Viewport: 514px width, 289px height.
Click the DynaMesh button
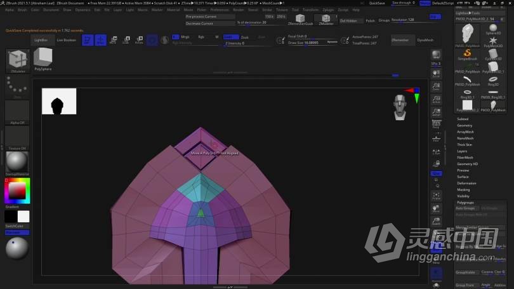tap(426, 40)
